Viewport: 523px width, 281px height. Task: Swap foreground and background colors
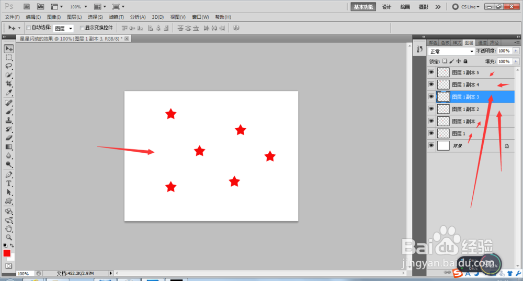12,246
